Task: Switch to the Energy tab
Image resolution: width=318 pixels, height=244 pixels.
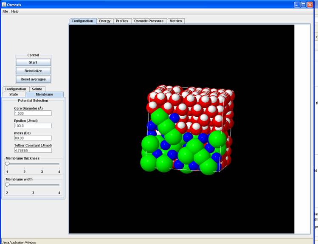Action: click(x=104, y=21)
